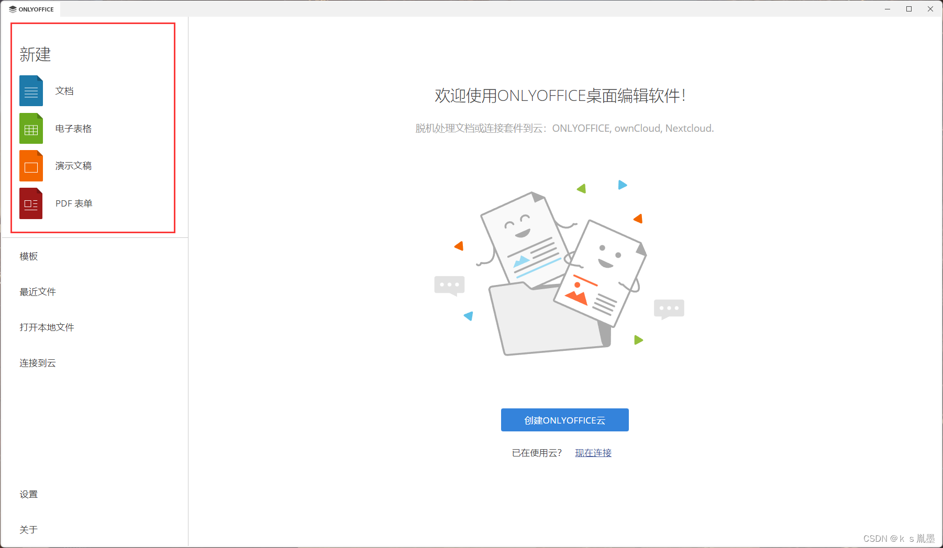Image resolution: width=943 pixels, height=548 pixels.
Task: Minimize the ONLYOFFICE window
Action: [x=887, y=9]
